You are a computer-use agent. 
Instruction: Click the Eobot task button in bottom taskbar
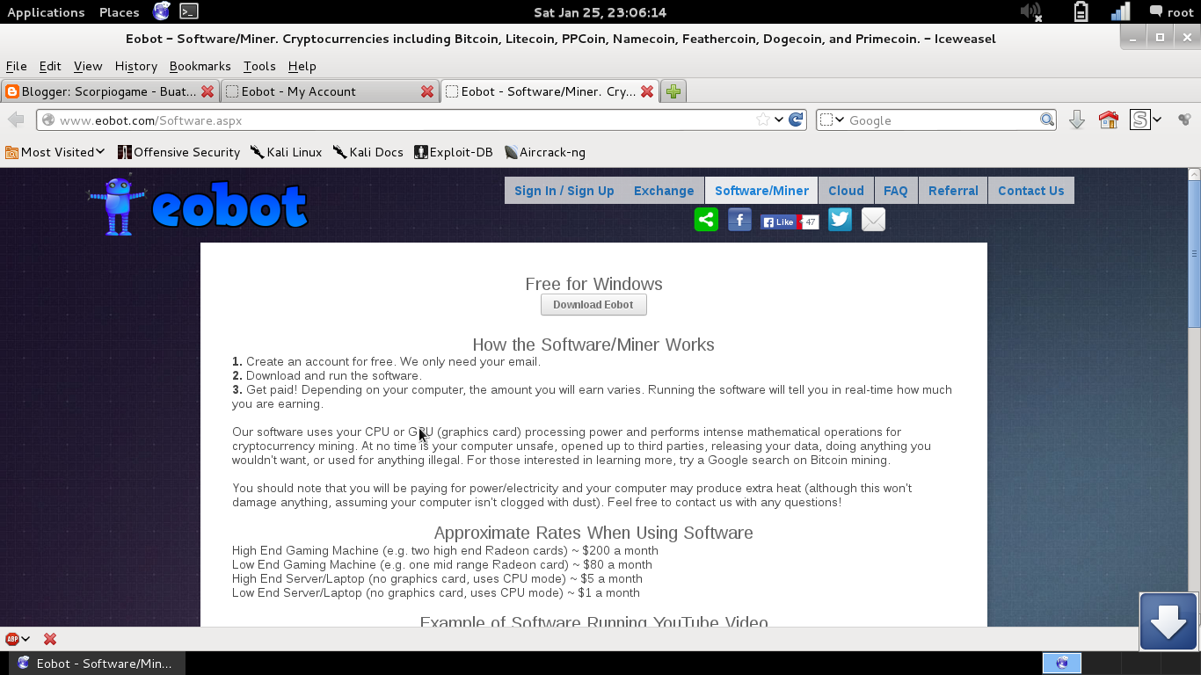pyautogui.click(x=97, y=664)
